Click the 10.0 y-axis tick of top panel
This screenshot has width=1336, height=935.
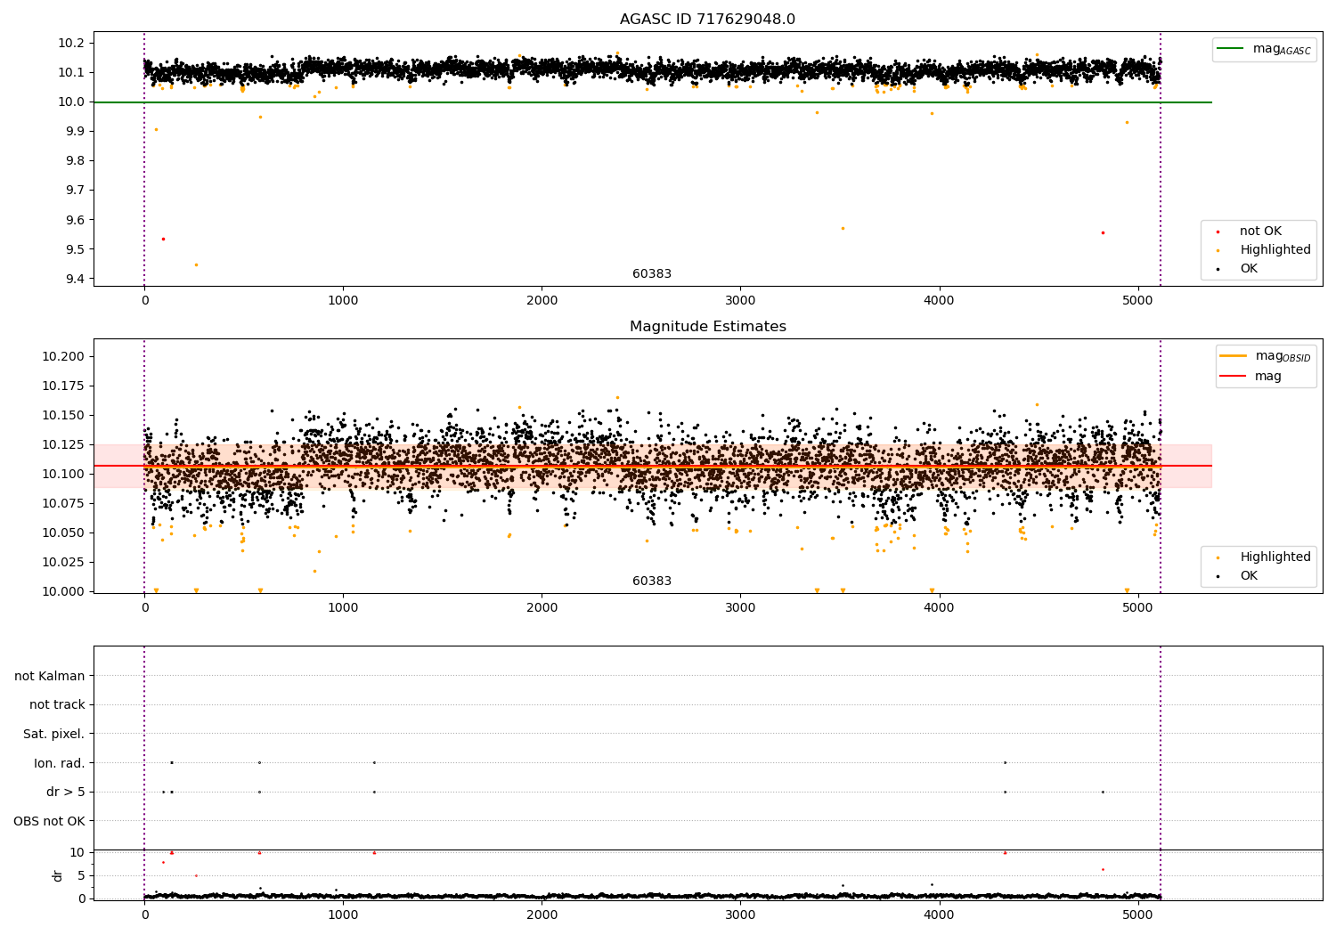[72, 102]
